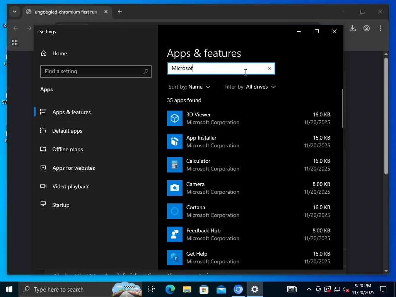Click Settings gear in taskbar
This screenshot has height=297, width=396.
pyautogui.click(x=254, y=289)
